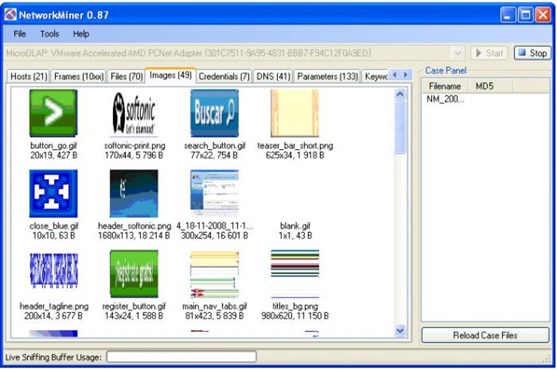The width and height of the screenshot is (557, 370).
Task: Select the titles_bg.png striped thumbnail
Action: coord(295,274)
